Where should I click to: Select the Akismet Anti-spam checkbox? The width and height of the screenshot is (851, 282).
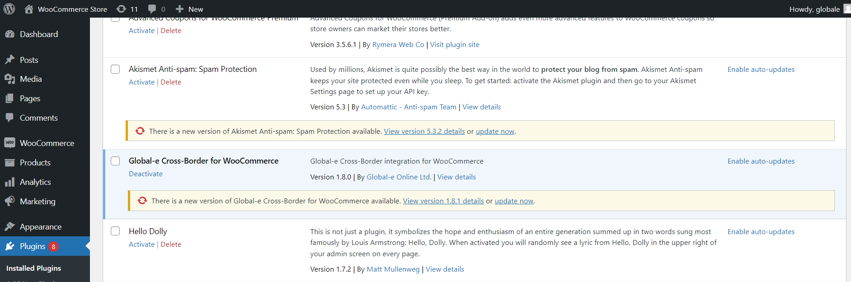pos(115,69)
